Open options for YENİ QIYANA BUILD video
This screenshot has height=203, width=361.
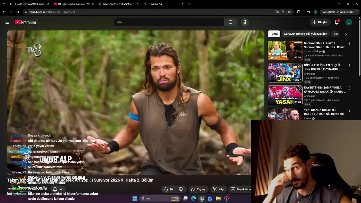click(349, 111)
